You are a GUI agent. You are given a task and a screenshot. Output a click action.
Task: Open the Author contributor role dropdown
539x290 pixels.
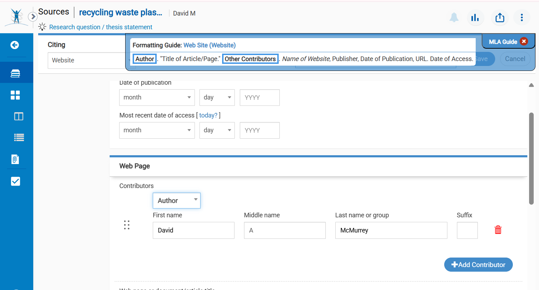pos(176,200)
